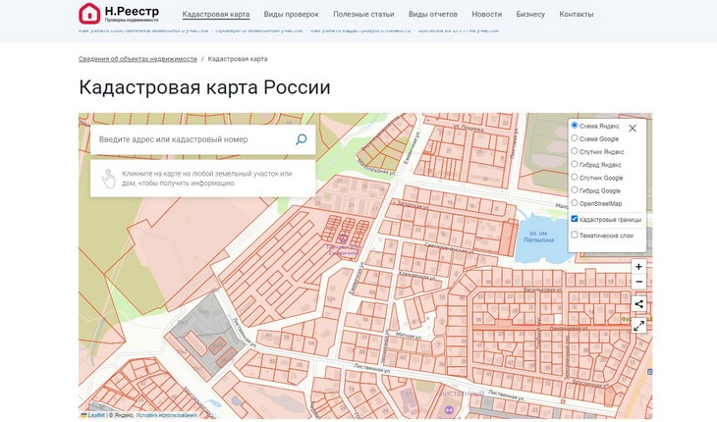Click the search magnifier icon
717x422 pixels.
tap(301, 139)
